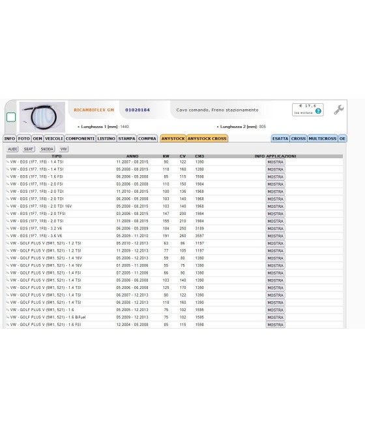Select the ANYSTOCK CROSS tab

(x=207, y=139)
